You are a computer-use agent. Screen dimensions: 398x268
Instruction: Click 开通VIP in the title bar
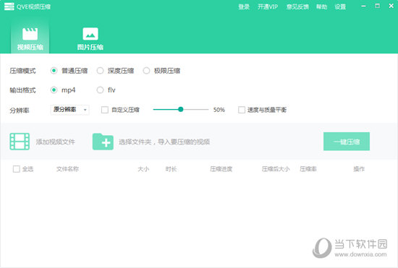(x=268, y=7)
